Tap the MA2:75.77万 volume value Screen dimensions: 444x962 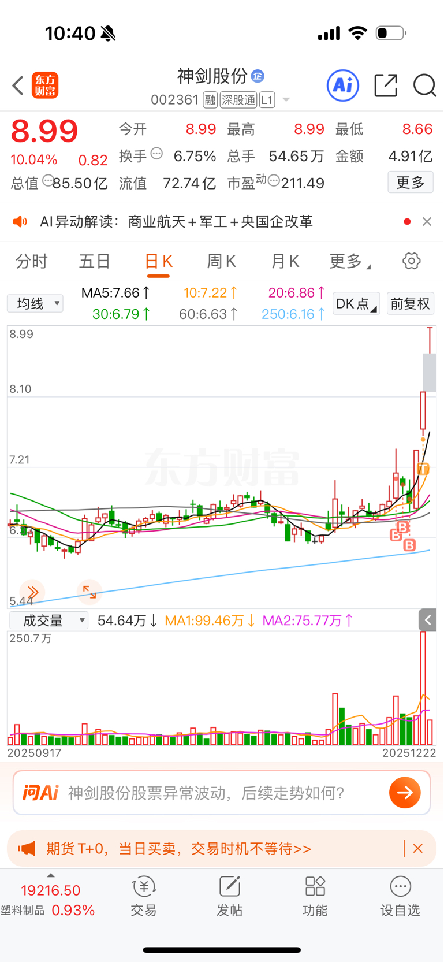point(308,621)
